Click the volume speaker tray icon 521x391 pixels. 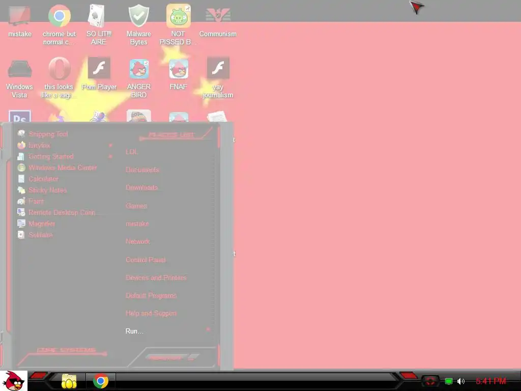tap(460, 381)
